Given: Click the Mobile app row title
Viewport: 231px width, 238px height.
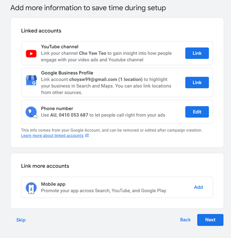Looking at the screenshot, I should tap(53, 184).
